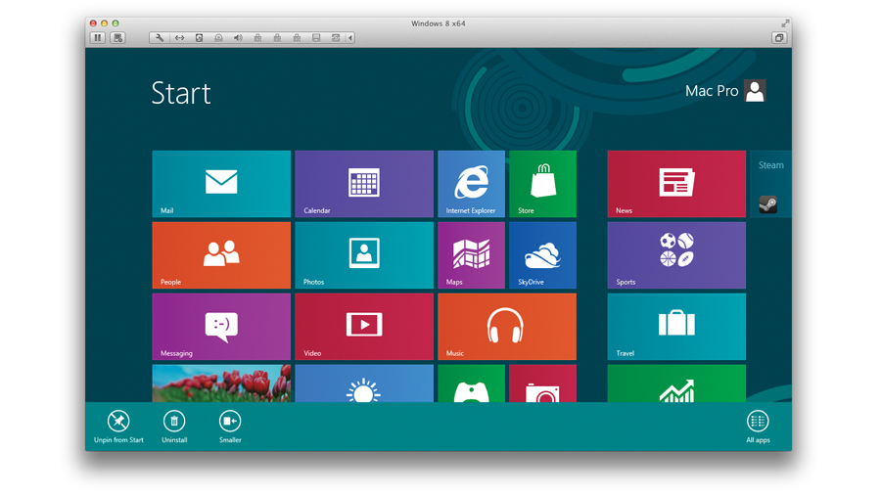The width and height of the screenshot is (881, 495).
Task: Enter full screen with the arrows icon
Action: point(784,23)
